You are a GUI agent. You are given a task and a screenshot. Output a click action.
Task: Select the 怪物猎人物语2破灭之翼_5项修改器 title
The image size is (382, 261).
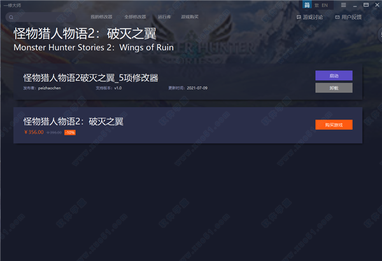pyautogui.click(x=90, y=78)
